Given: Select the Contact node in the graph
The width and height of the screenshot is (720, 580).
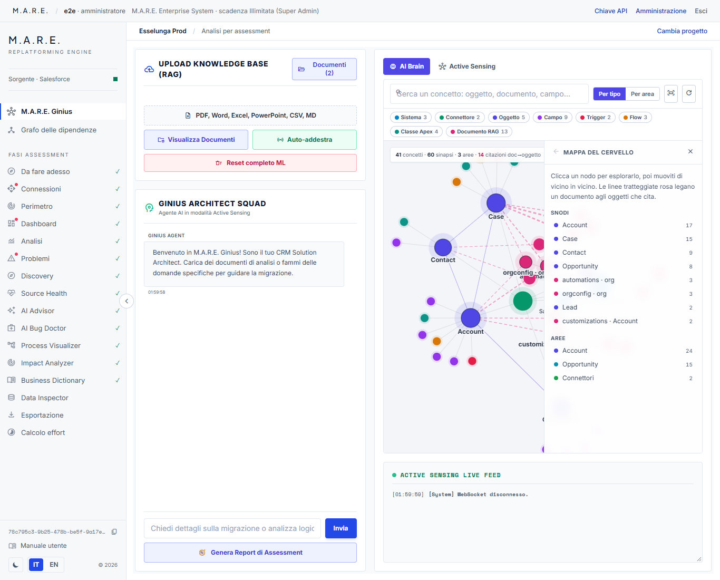Looking at the screenshot, I should click(443, 247).
